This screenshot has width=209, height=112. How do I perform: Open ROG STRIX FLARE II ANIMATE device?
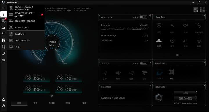[x=26, y=15]
